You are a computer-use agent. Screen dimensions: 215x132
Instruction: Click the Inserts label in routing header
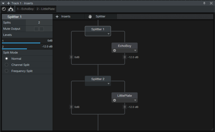pyautogui.click(x=66, y=16)
